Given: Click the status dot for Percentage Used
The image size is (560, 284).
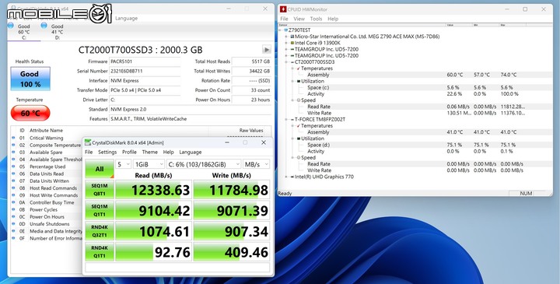Looking at the screenshot, I should click(x=13, y=167).
